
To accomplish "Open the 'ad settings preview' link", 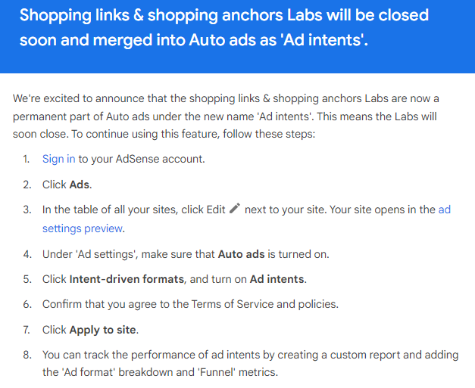I will click(246, 219).
